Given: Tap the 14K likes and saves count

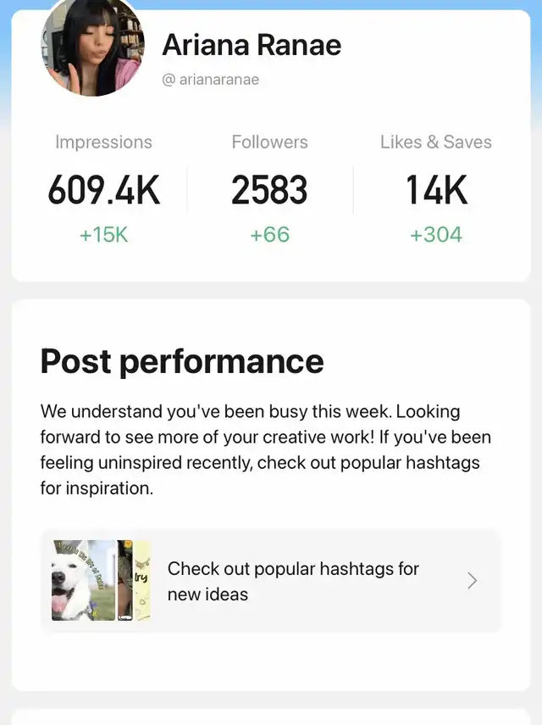Looking at the screenshot, I should click(x=435, y=191).
